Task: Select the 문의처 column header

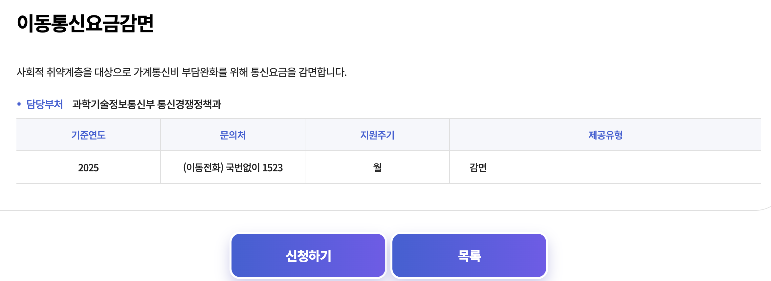Action: tap(232, 135)
